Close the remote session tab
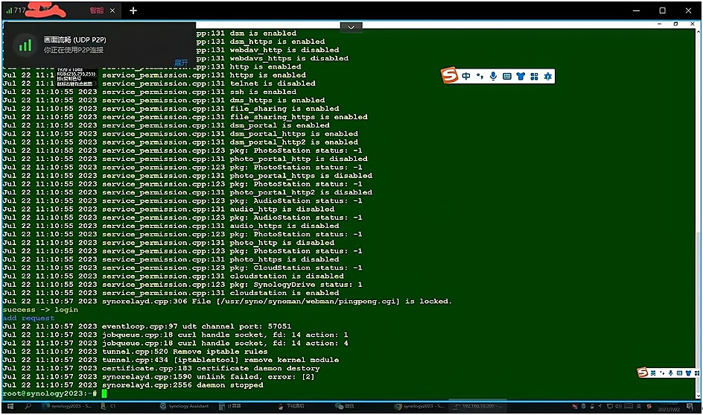The height and width of the screenshot is (415, 703). click(x=112, y=10)
